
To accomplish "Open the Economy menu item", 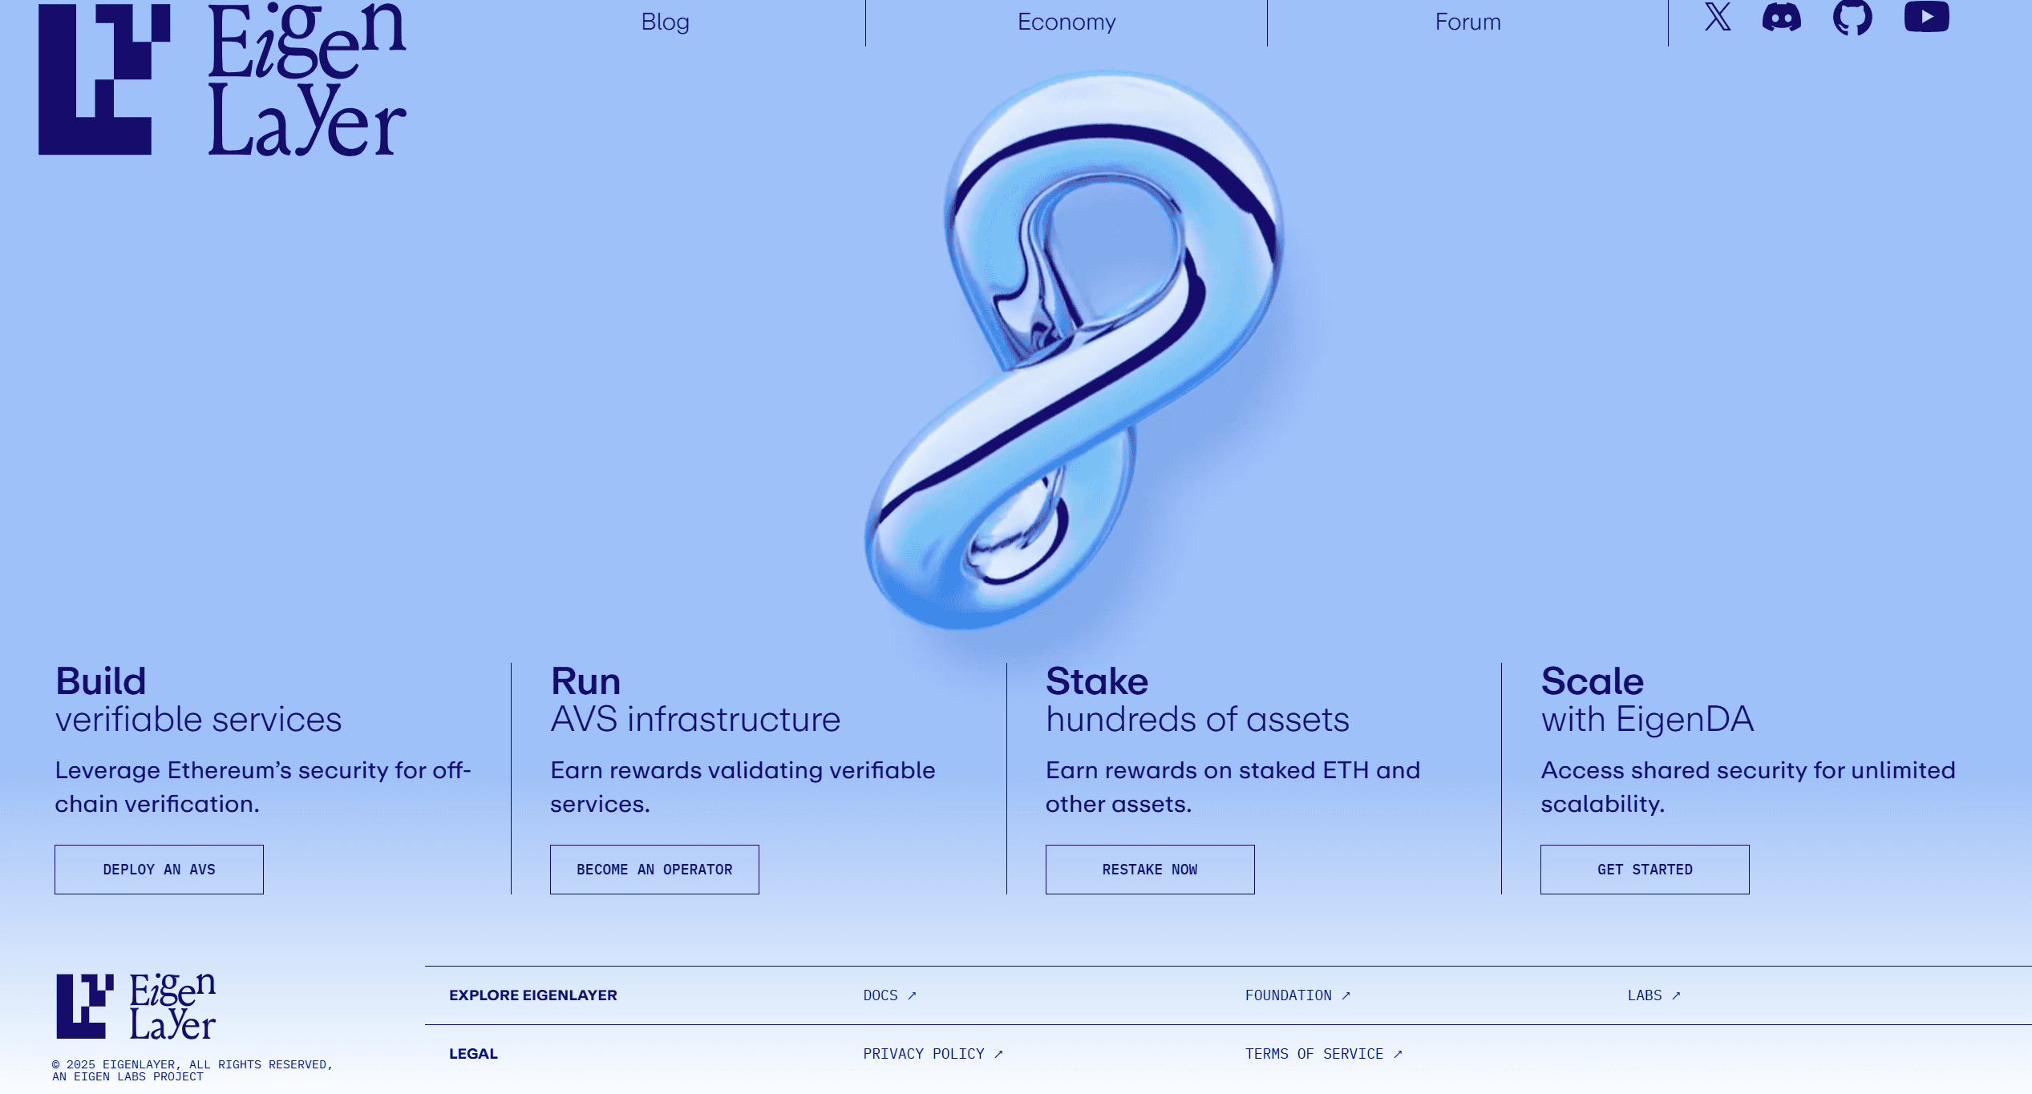I will click(x=1067, y=22).
